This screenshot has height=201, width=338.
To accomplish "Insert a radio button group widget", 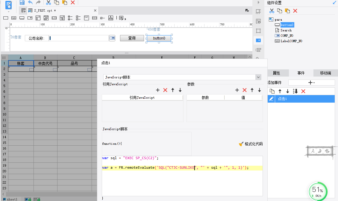I will pos(70,18).
